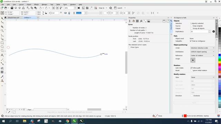Open the zoom level dropdown
Image resolution: width=221 pixels, height=124 pixels.
(75, 8)
